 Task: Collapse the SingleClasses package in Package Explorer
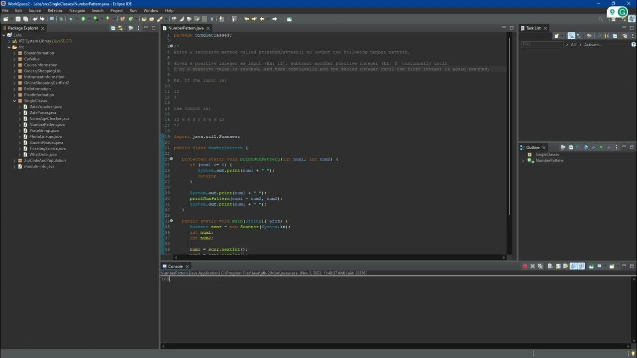coord(14,101)
